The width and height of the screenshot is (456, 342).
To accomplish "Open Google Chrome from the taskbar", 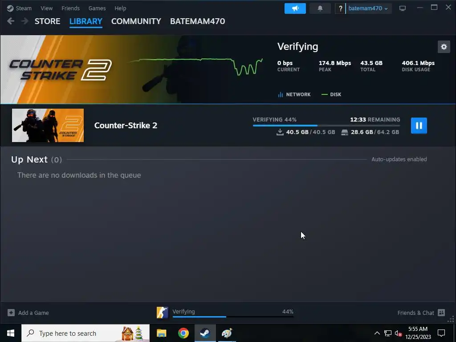I will click(x=183, y=333).
